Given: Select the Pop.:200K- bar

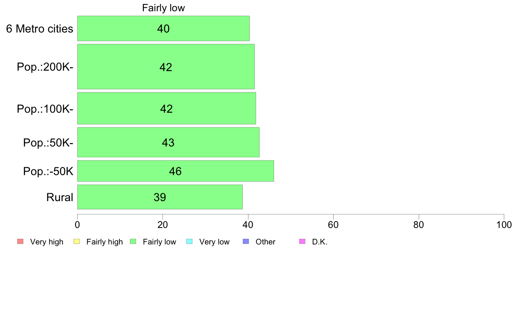Looking at the screenshot, I should point(166,67).
